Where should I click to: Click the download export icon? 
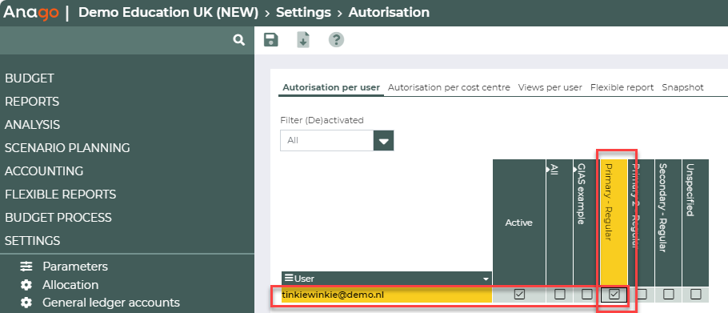(x=302, y=40)
